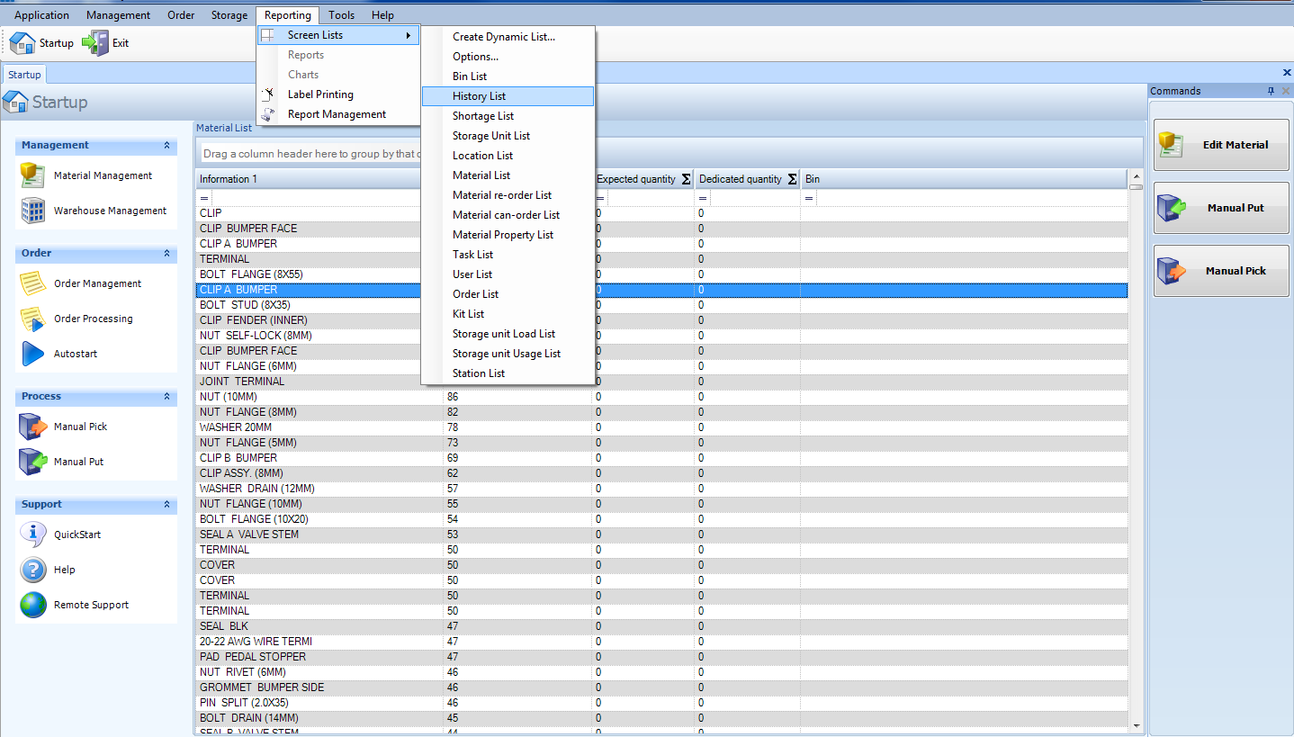Start Manual Put from Process sidebar icon
This screenshot has height=737, width=1294.
[x=33, y=462]
